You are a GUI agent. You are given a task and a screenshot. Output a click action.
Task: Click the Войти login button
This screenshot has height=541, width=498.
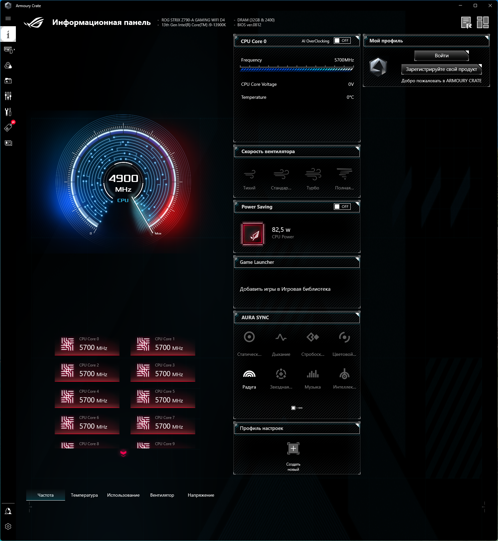pos(442,56)
